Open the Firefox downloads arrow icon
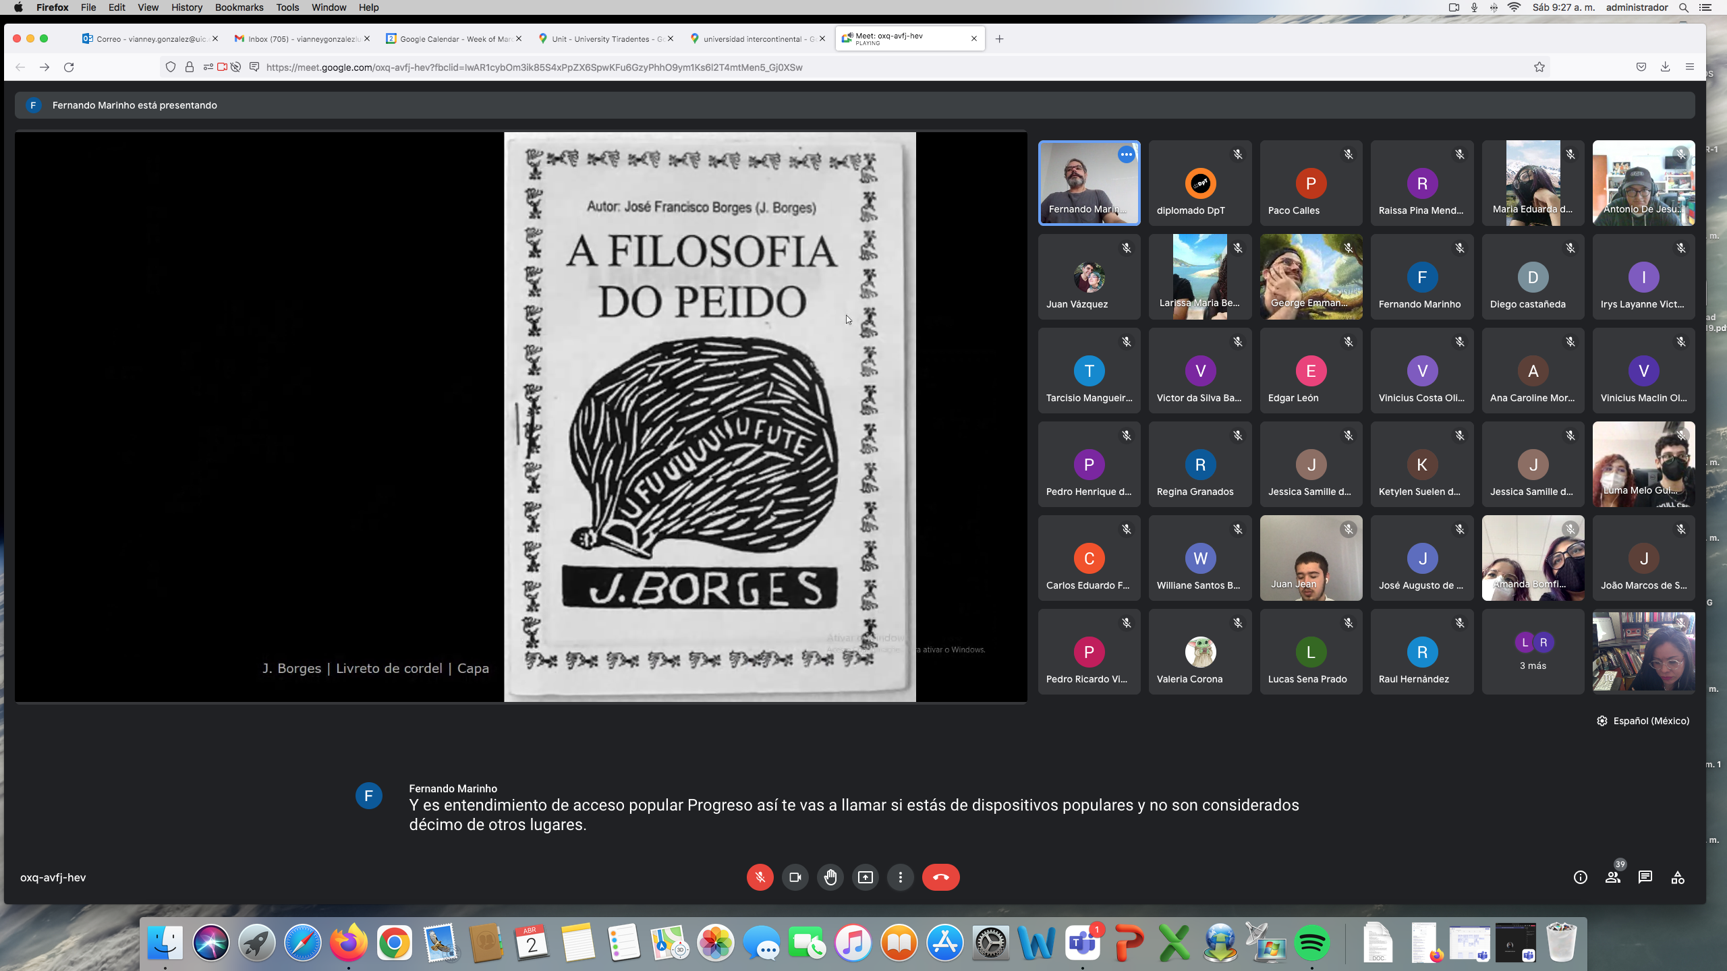The image size is (1727, 971). (x=1666, y=67)
